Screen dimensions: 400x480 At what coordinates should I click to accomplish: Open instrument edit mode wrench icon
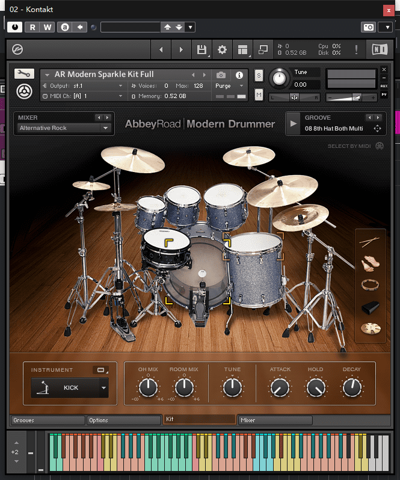coord(24,73)
